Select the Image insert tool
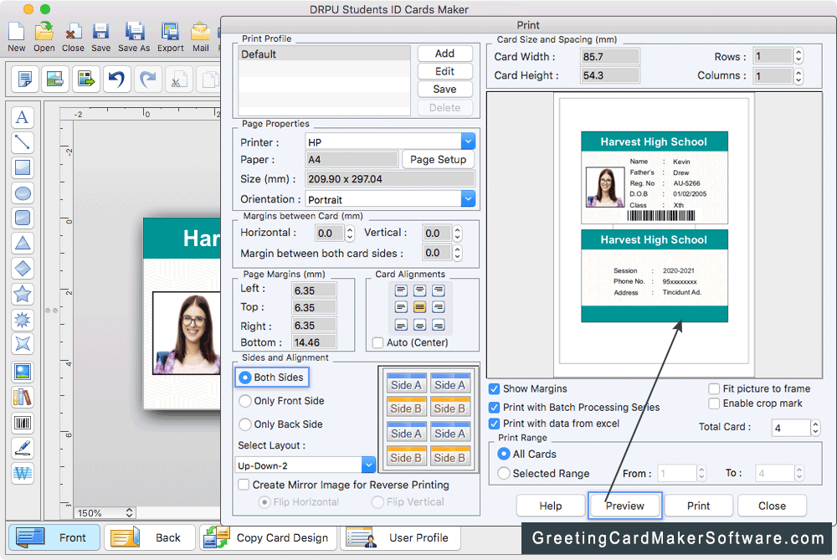The width and height of the screenshot is (837, 560). [x=23, y=372]
